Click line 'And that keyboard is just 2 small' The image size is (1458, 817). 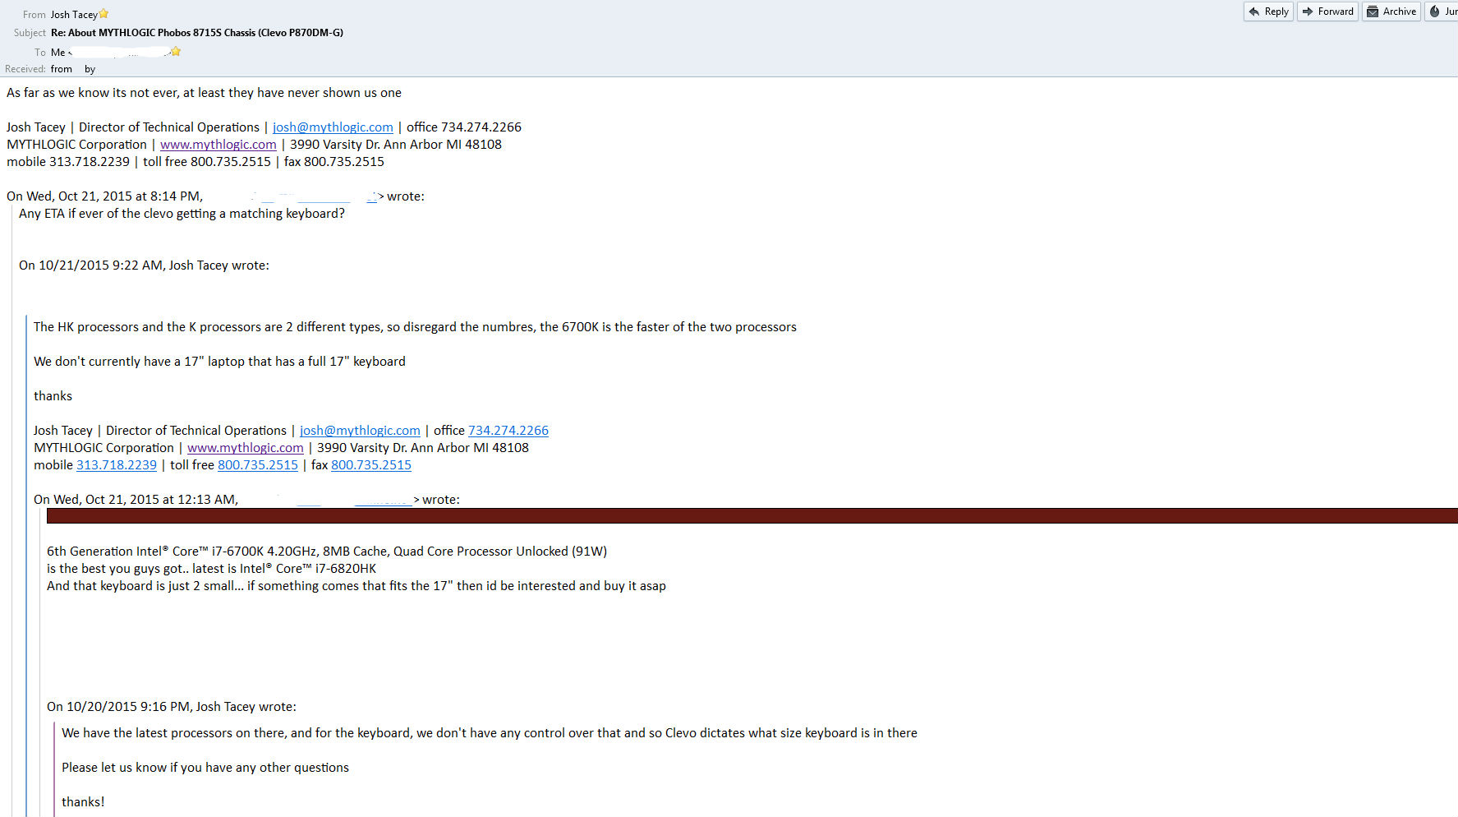pyautogui.click(x=356, y=586)
